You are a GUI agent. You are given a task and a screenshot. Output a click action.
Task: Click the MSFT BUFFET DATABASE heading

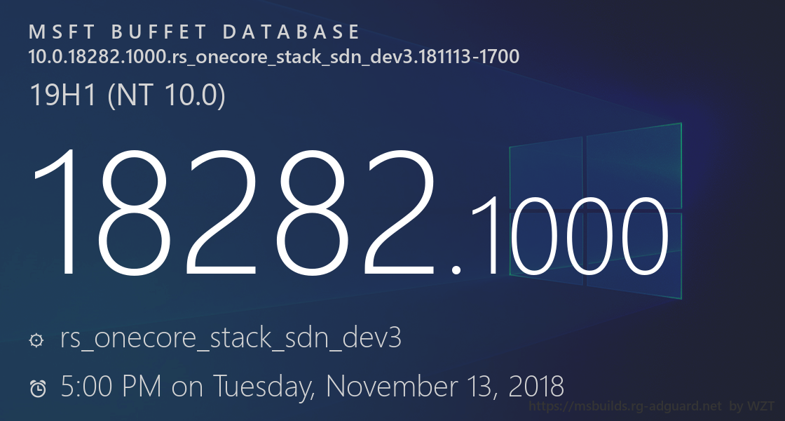[195, 32]
